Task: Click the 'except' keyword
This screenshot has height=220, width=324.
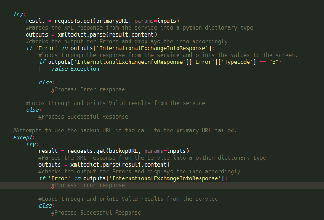Action: pos(23,137)
